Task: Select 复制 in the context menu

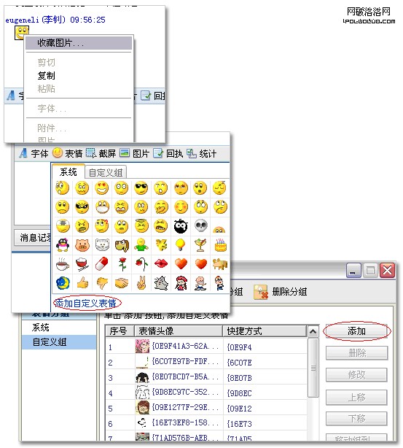Action: coord(46,75)
